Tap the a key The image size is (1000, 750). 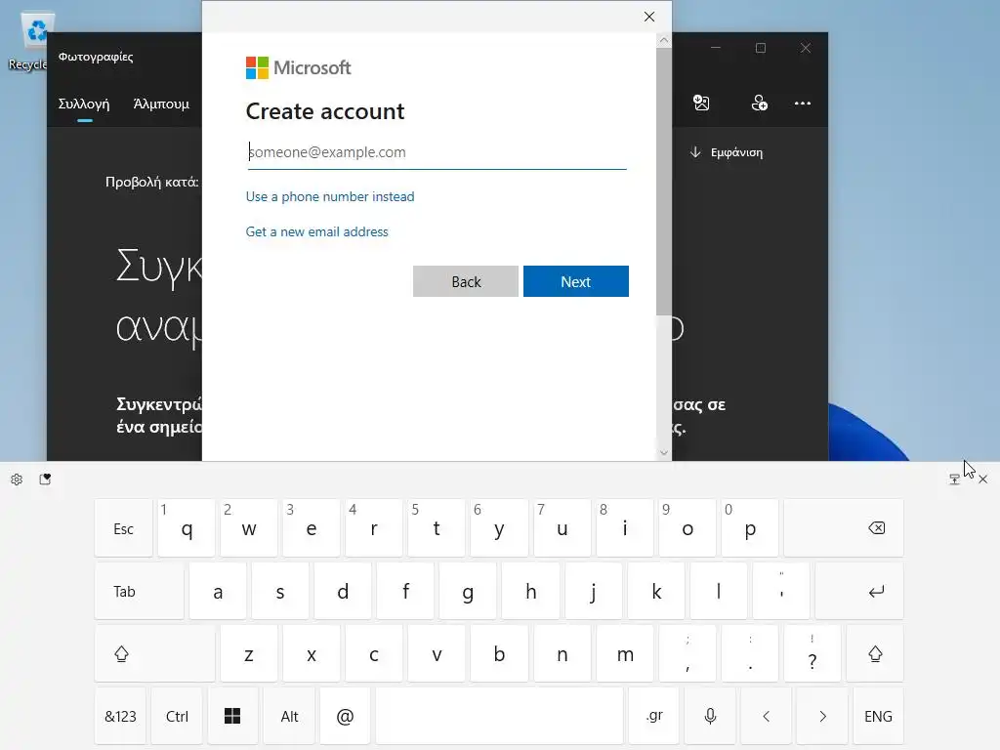(218, 591)
